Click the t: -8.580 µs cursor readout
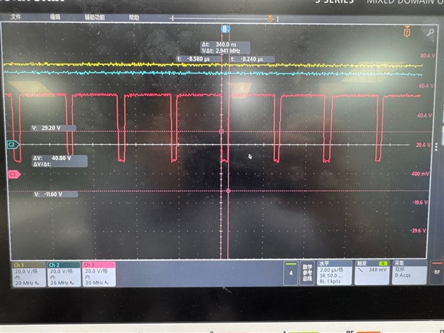The image size is (444, 333). pos(198,59)
